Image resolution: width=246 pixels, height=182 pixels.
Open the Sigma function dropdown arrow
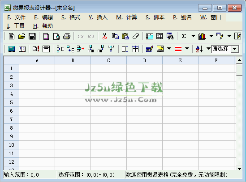click(193, 36)
